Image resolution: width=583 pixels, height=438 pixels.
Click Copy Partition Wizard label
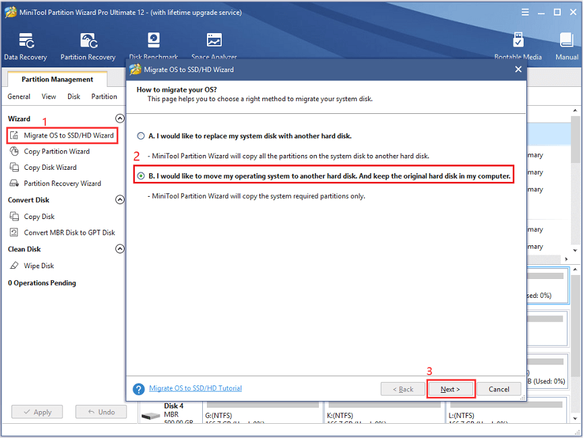pos(57,152)
